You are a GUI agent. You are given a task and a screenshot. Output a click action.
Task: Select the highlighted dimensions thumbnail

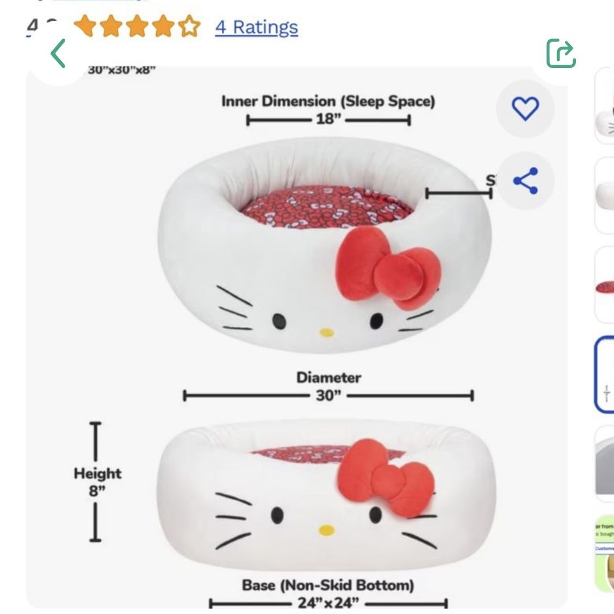pyautogui.click(x=605, y=375)
